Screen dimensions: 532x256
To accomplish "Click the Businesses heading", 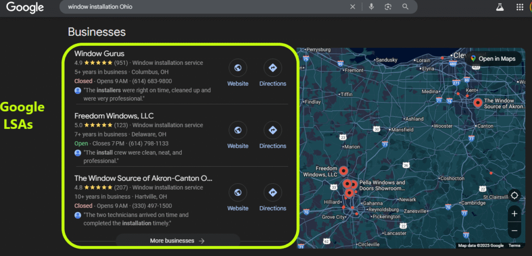I will (97, 32).
